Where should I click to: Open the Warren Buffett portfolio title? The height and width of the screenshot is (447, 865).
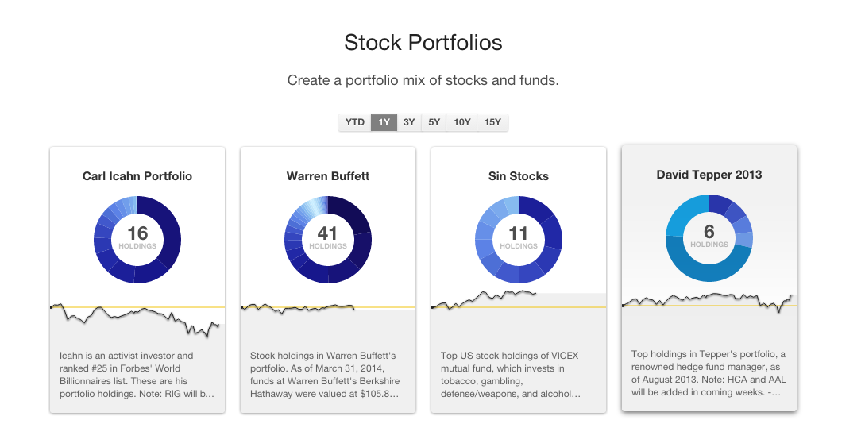328,176
